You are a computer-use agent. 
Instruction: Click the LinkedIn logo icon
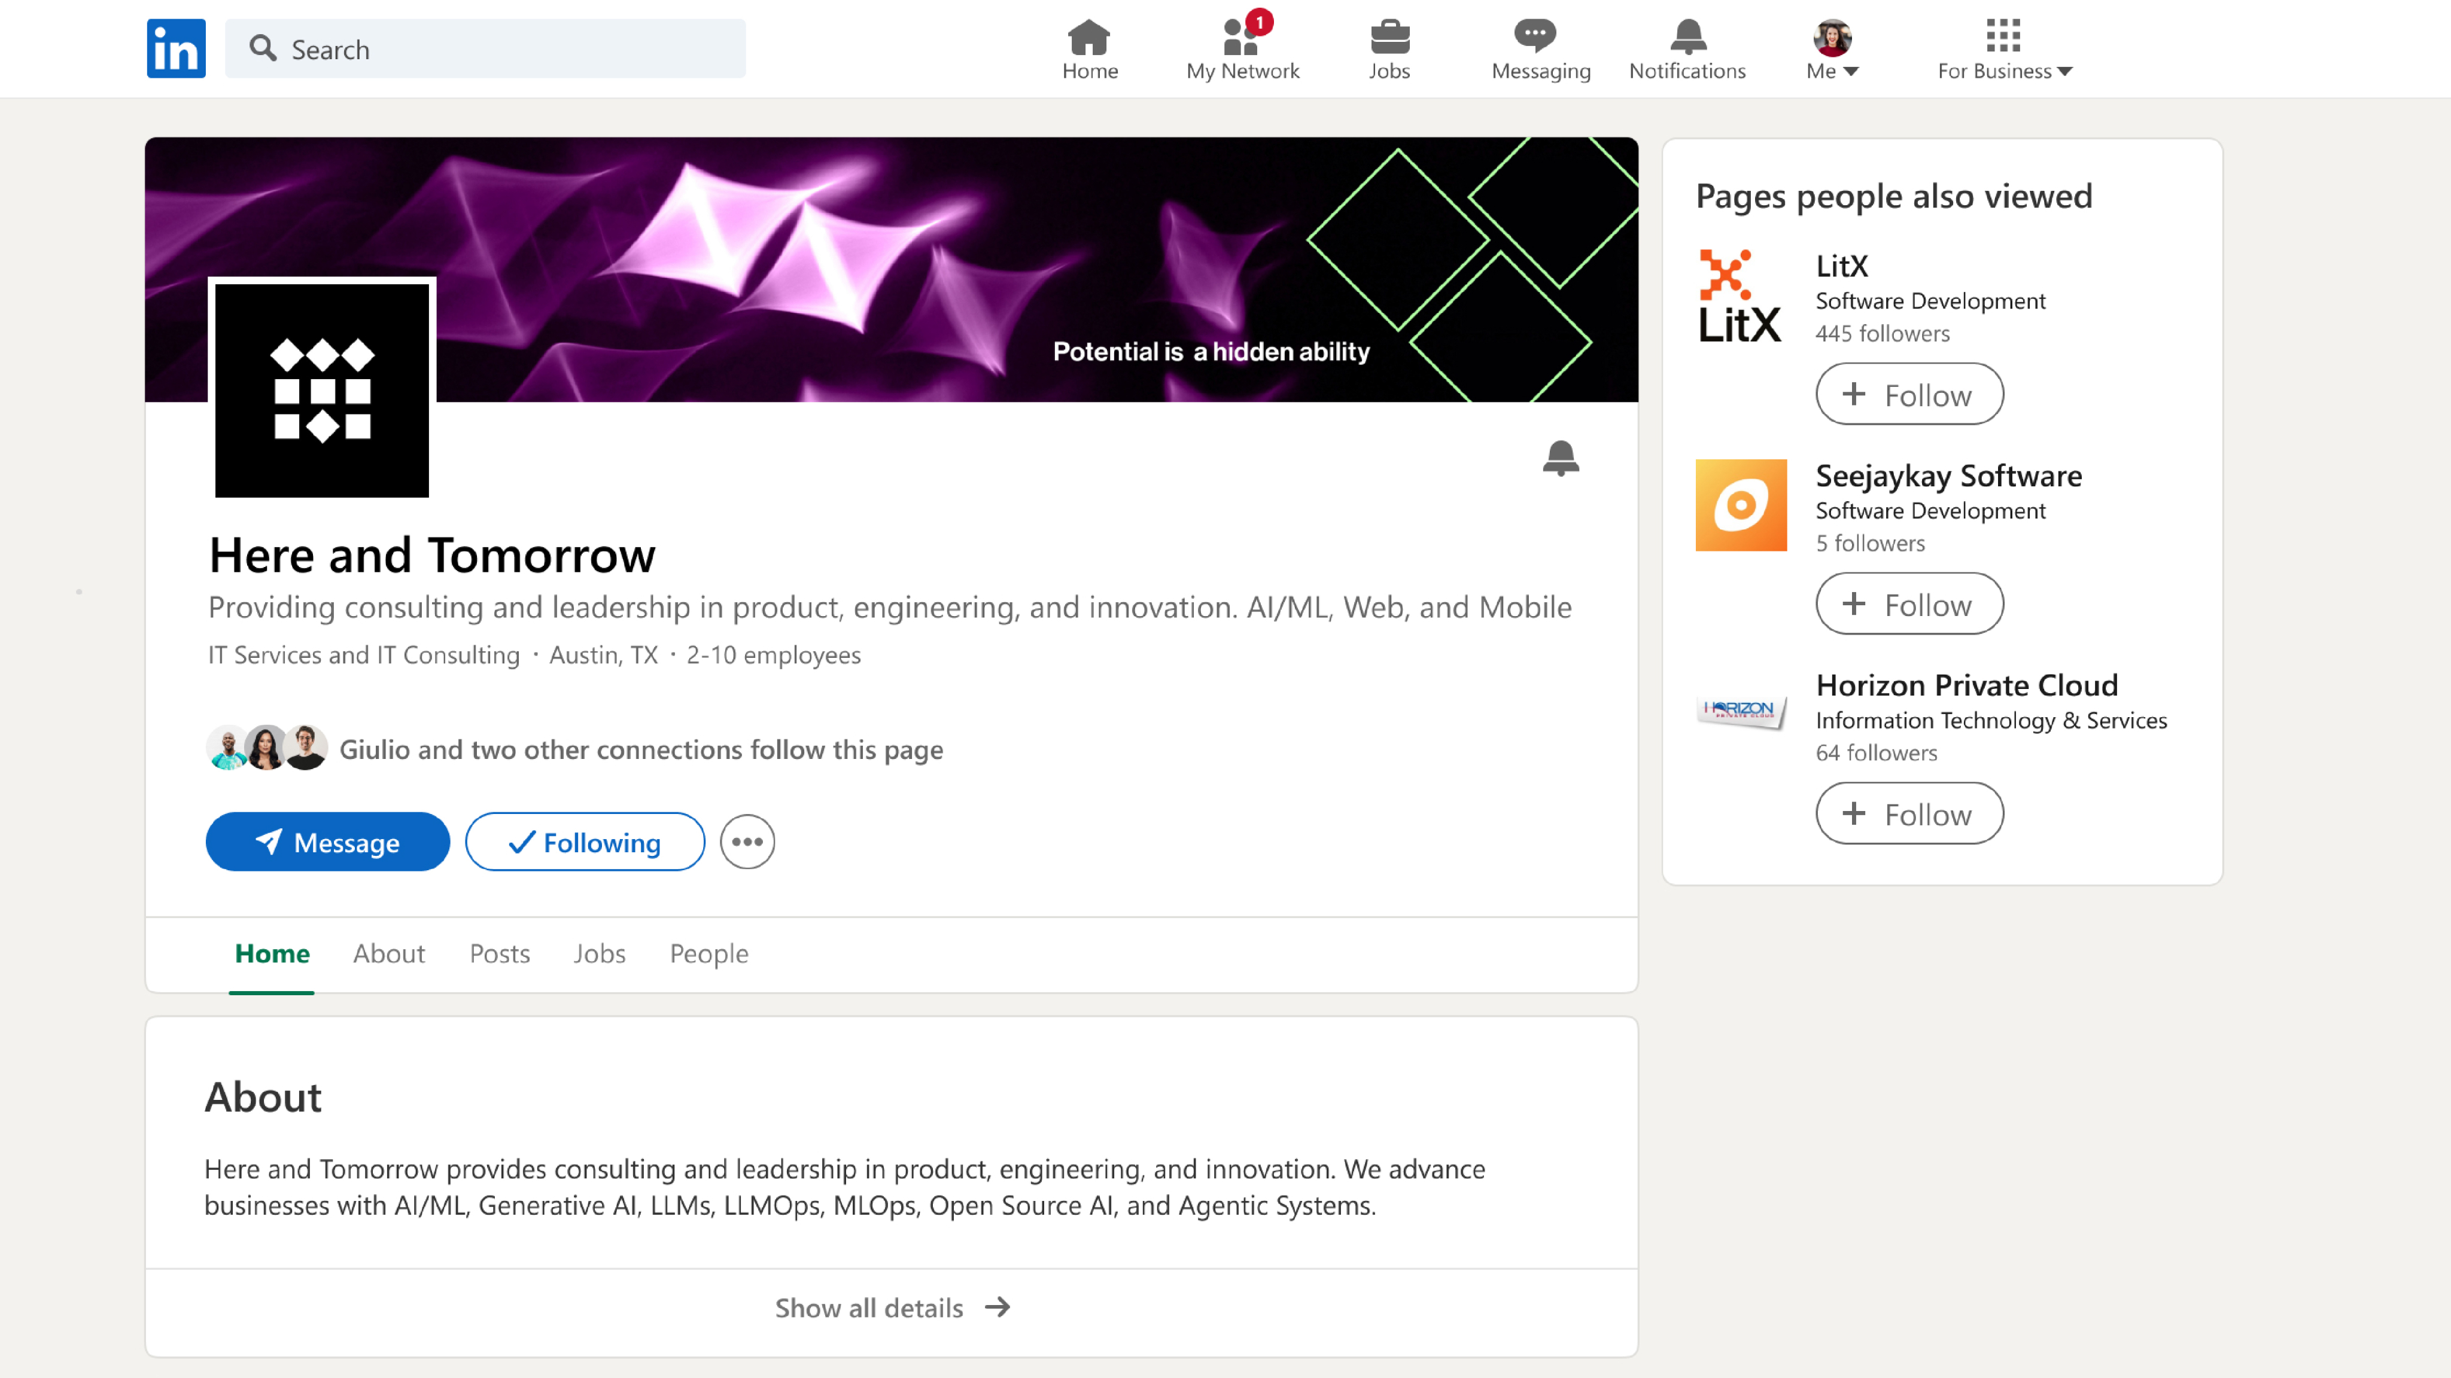pyautogui.click(x=176, y=48)
